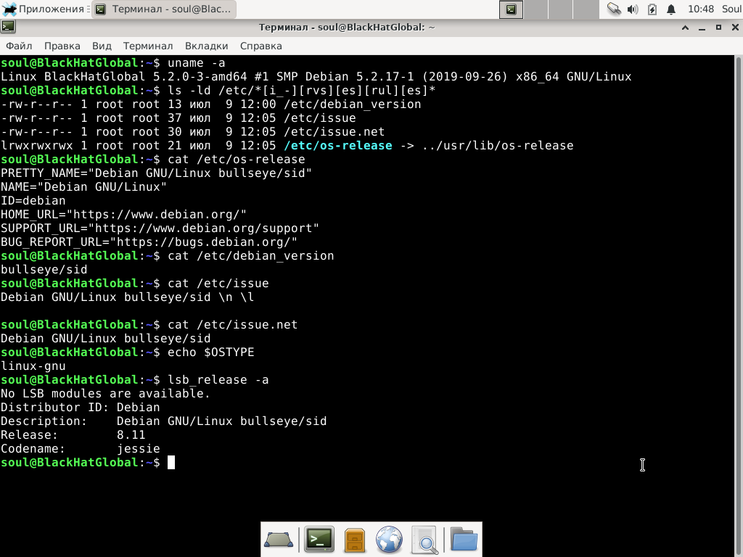This screenshot has height=557, width=743.
Task: Click the 10:48 clock in the panel
Action: (x=701, y=9)
